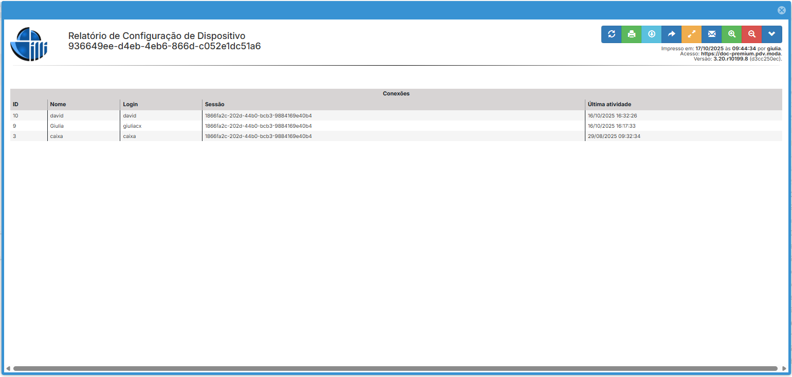Select the david connection row

point(57,116)
